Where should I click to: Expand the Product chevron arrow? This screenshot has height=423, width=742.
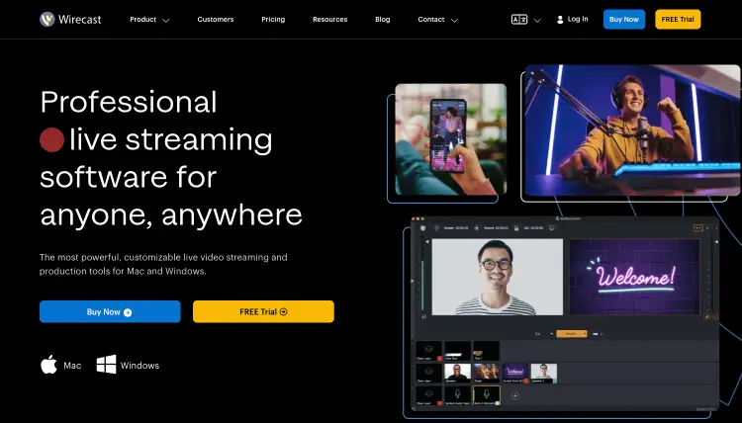click(165, 21)
